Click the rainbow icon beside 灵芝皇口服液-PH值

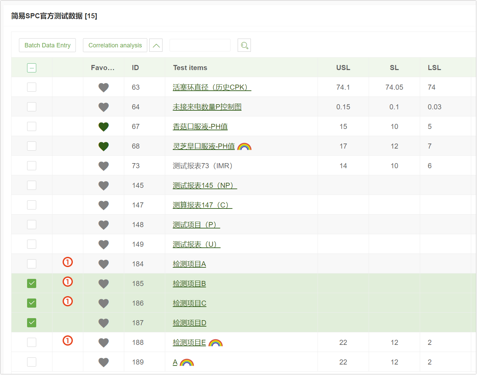(244, 147)
